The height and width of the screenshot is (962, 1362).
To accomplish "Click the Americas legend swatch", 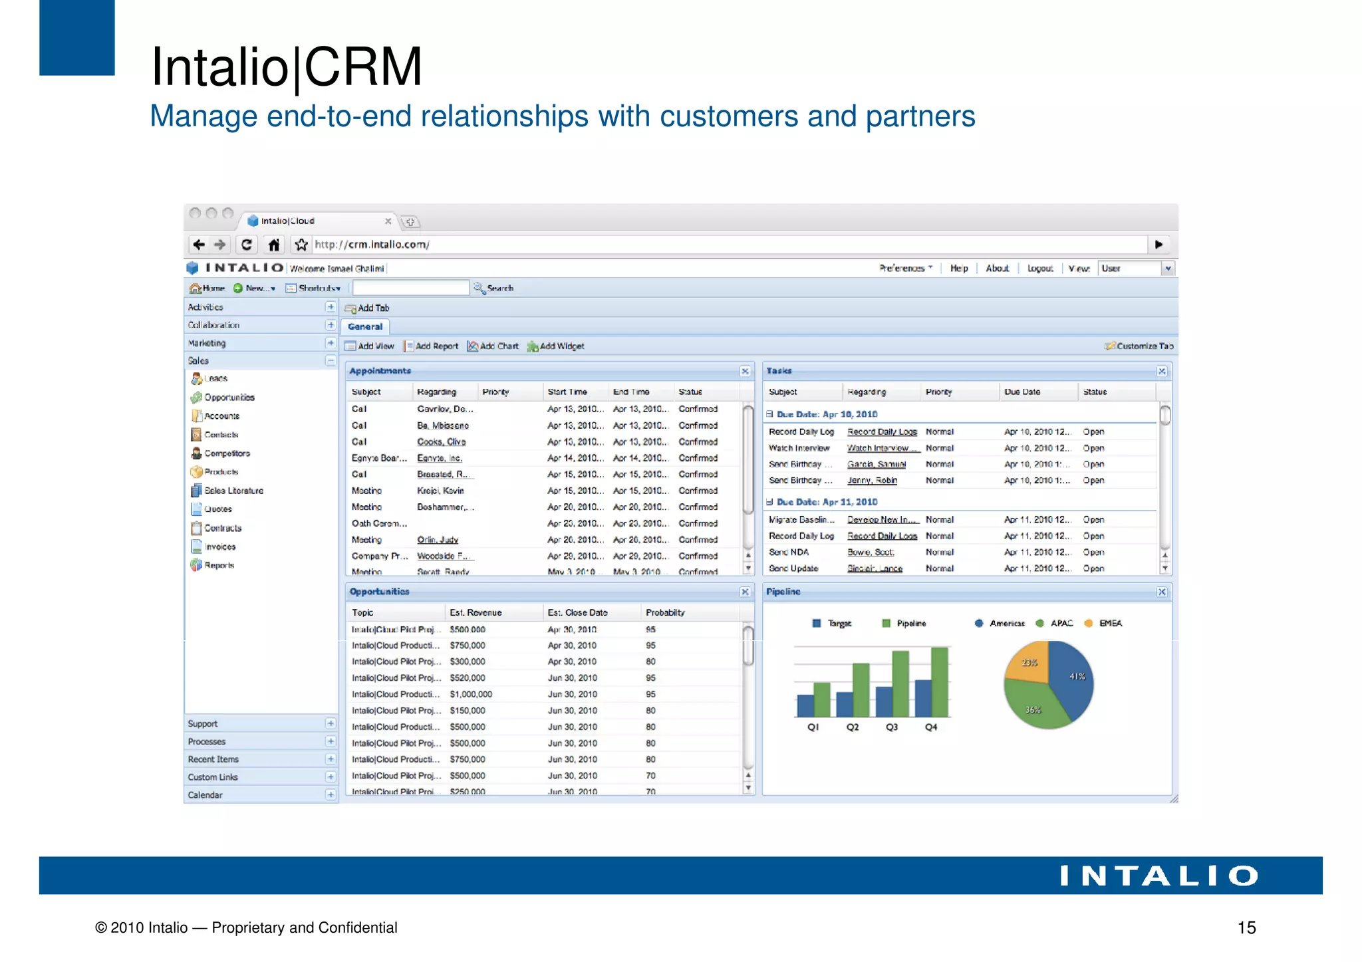I will 979,623.
